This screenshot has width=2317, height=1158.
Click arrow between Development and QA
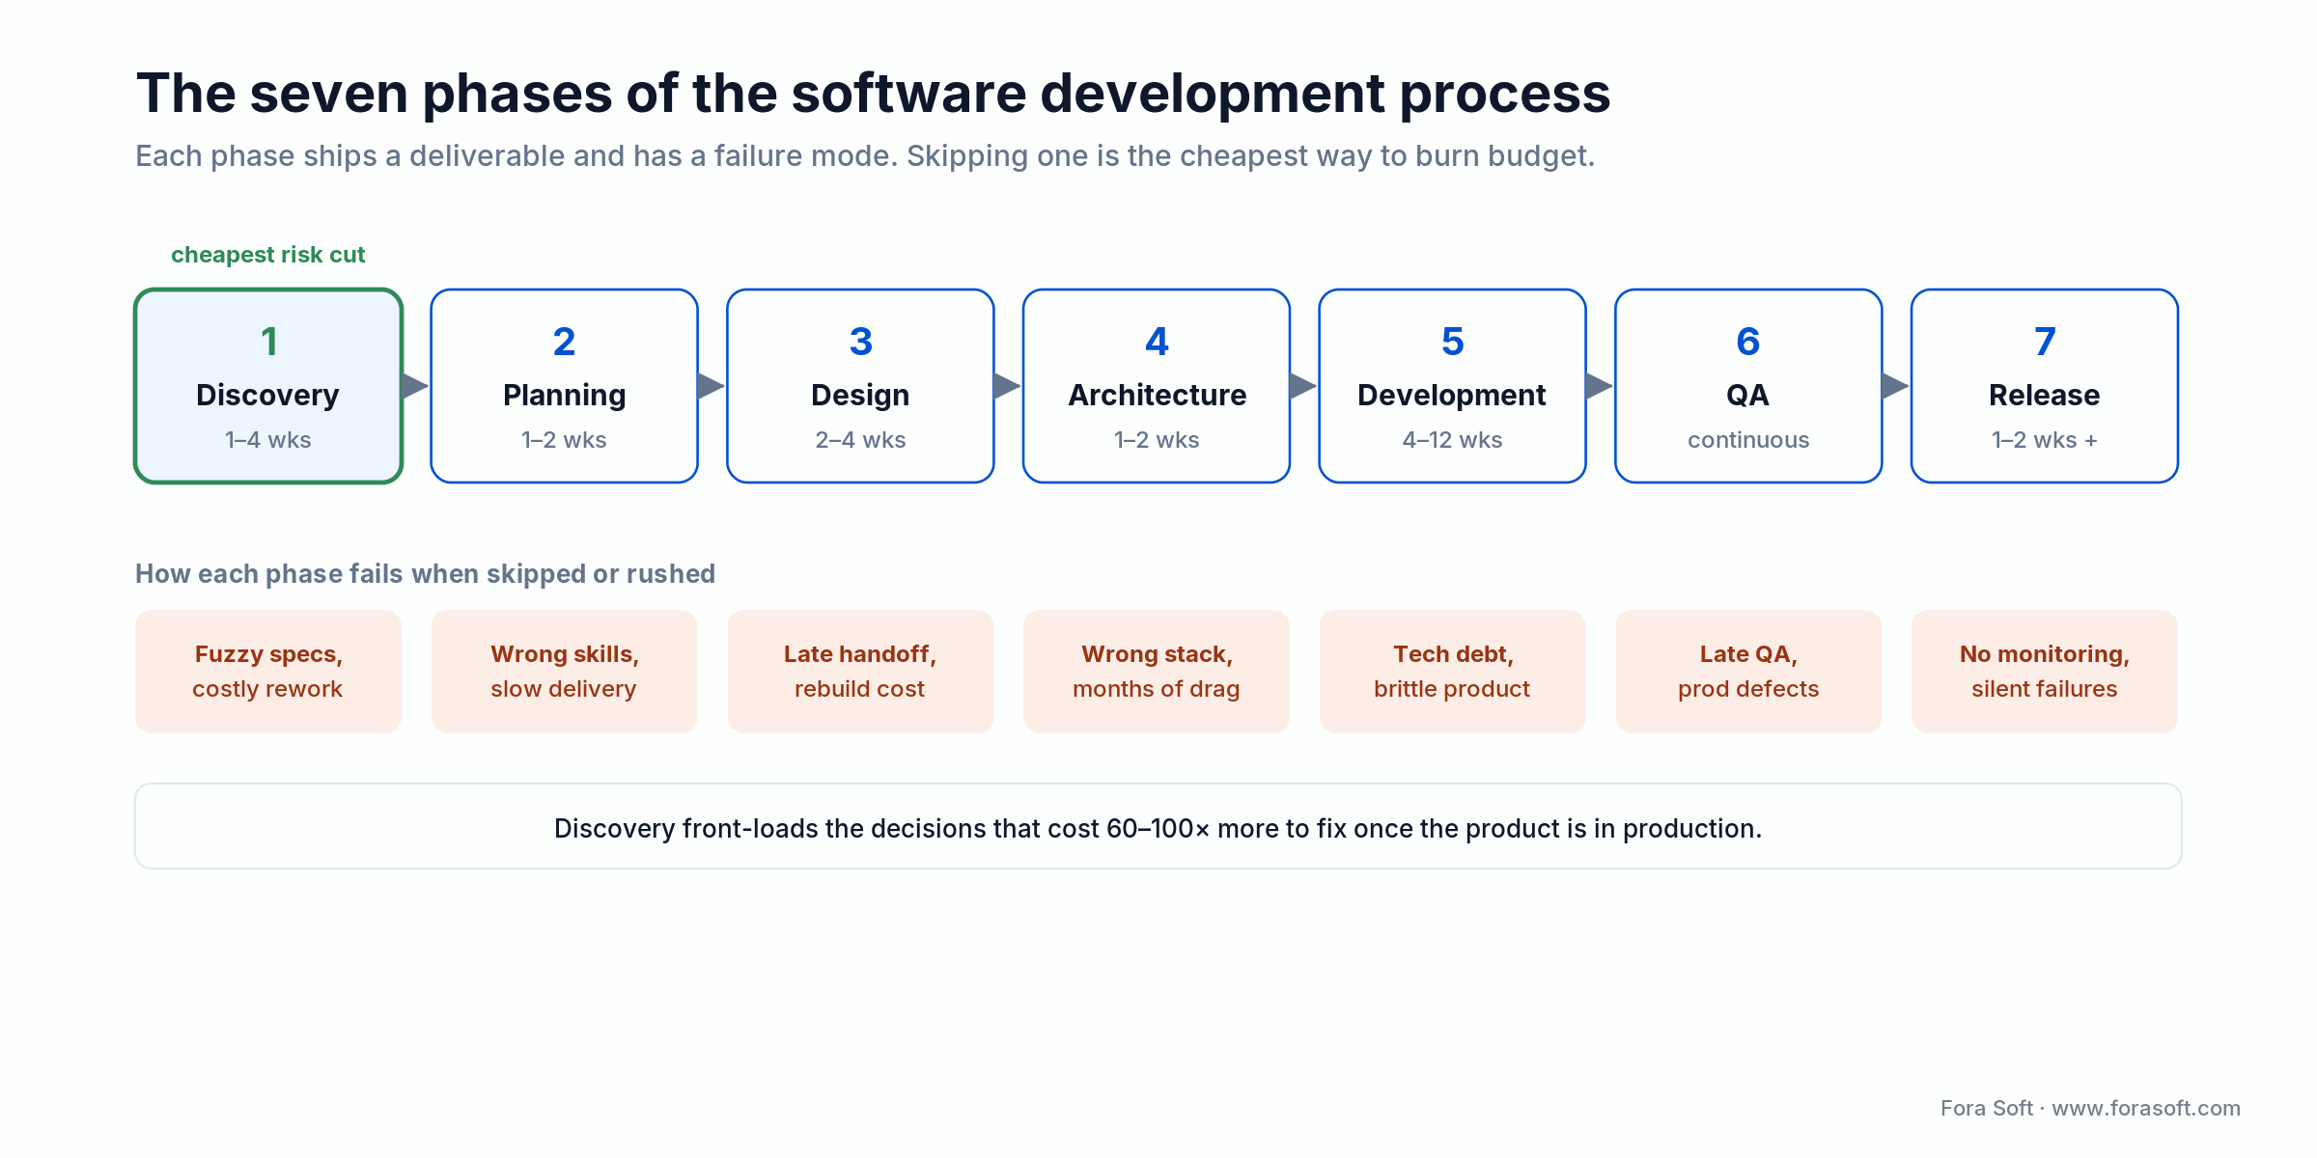[x=1600, y=386]
